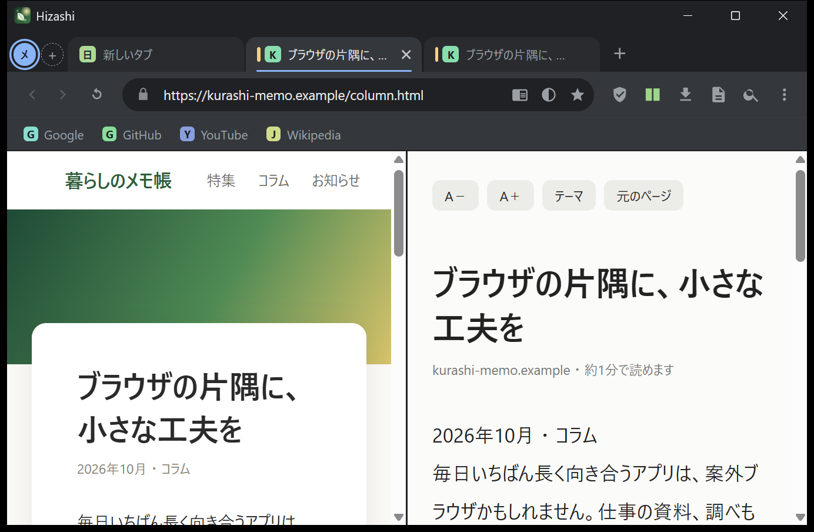This screenshot has width=814, height=532.
Task: Click the document page icon in toolbar
Action: click(x=719, y=95)
